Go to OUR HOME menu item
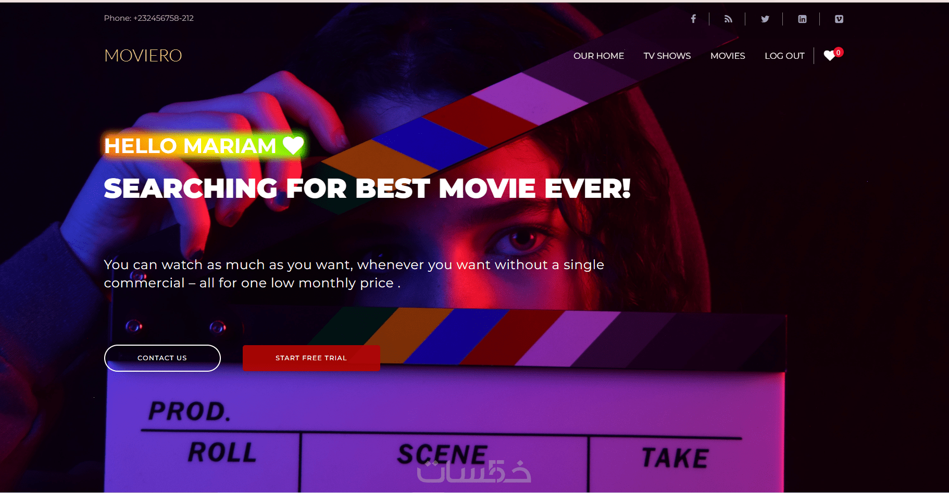 pyautogui.click(x=598, y=56)
